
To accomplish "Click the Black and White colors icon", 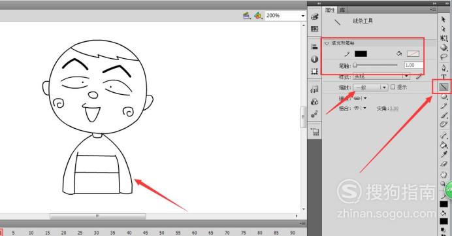I will [x=443, y=229].
